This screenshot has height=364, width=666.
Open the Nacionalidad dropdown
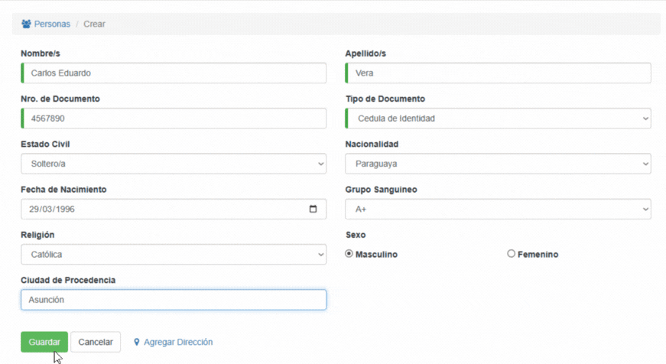tap(498, 164)
